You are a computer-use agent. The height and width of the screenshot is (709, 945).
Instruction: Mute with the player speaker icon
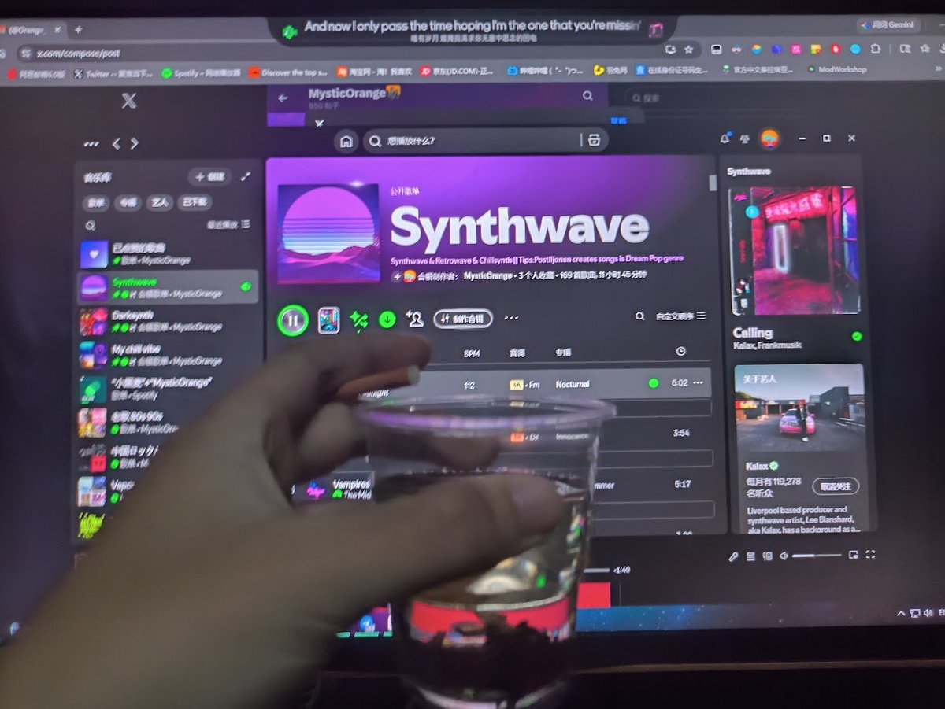coord(784,556)
